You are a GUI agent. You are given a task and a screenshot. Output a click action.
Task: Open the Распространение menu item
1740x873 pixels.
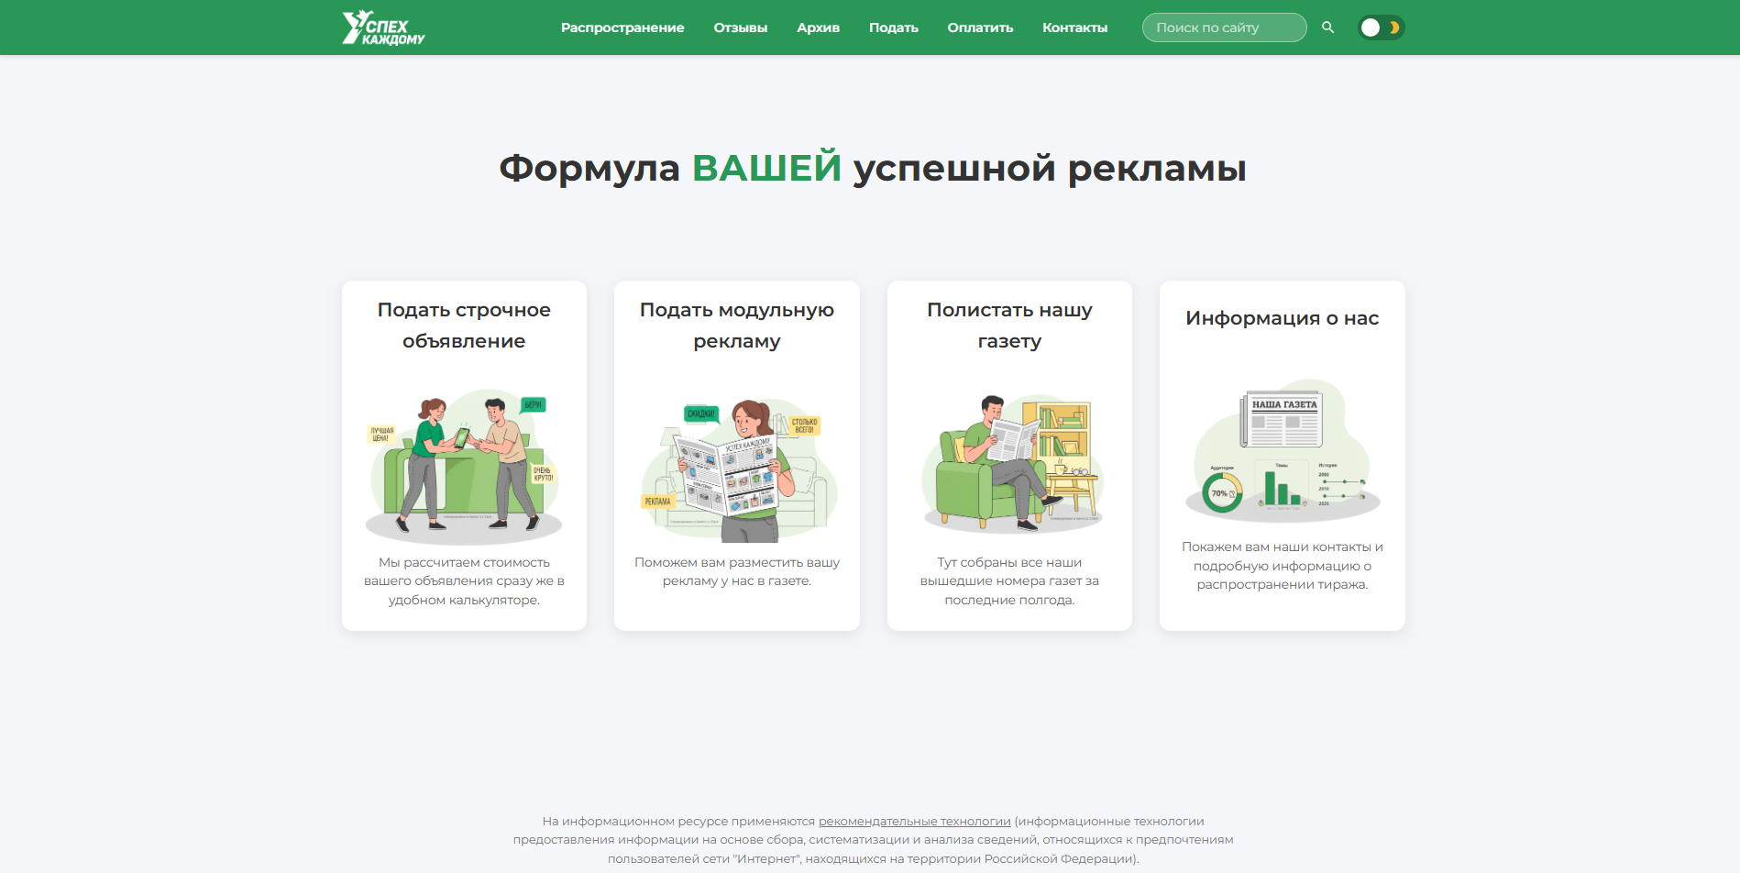622,28
